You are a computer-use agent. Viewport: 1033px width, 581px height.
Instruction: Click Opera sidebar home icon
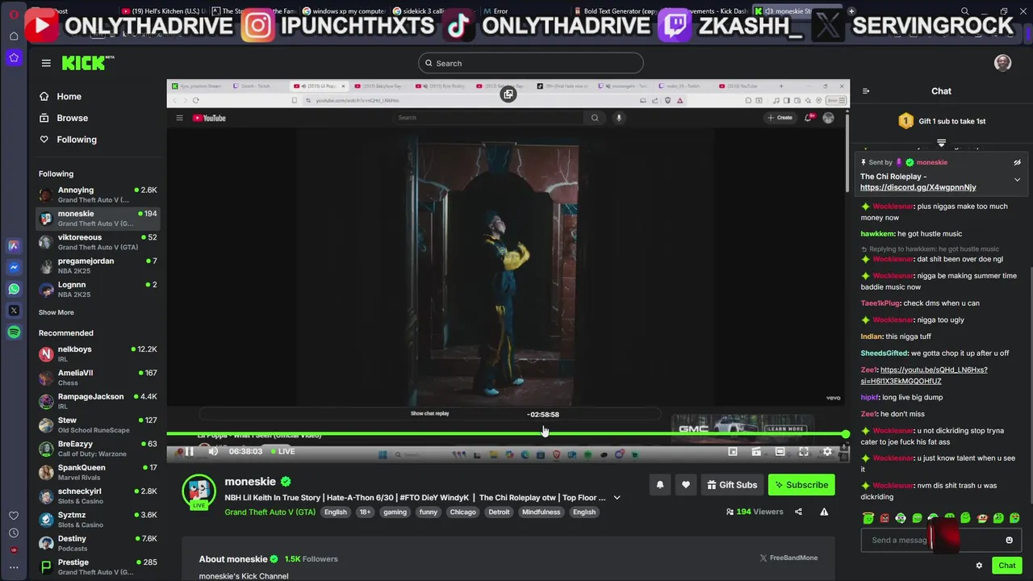pos(14,36)
